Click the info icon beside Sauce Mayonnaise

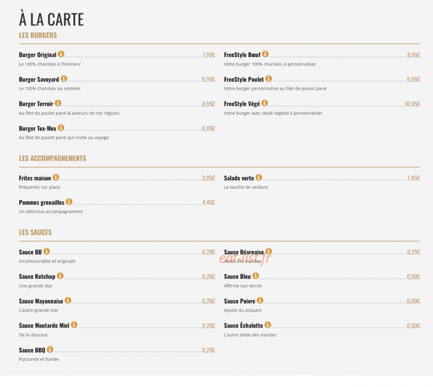(x=68, y=300)
